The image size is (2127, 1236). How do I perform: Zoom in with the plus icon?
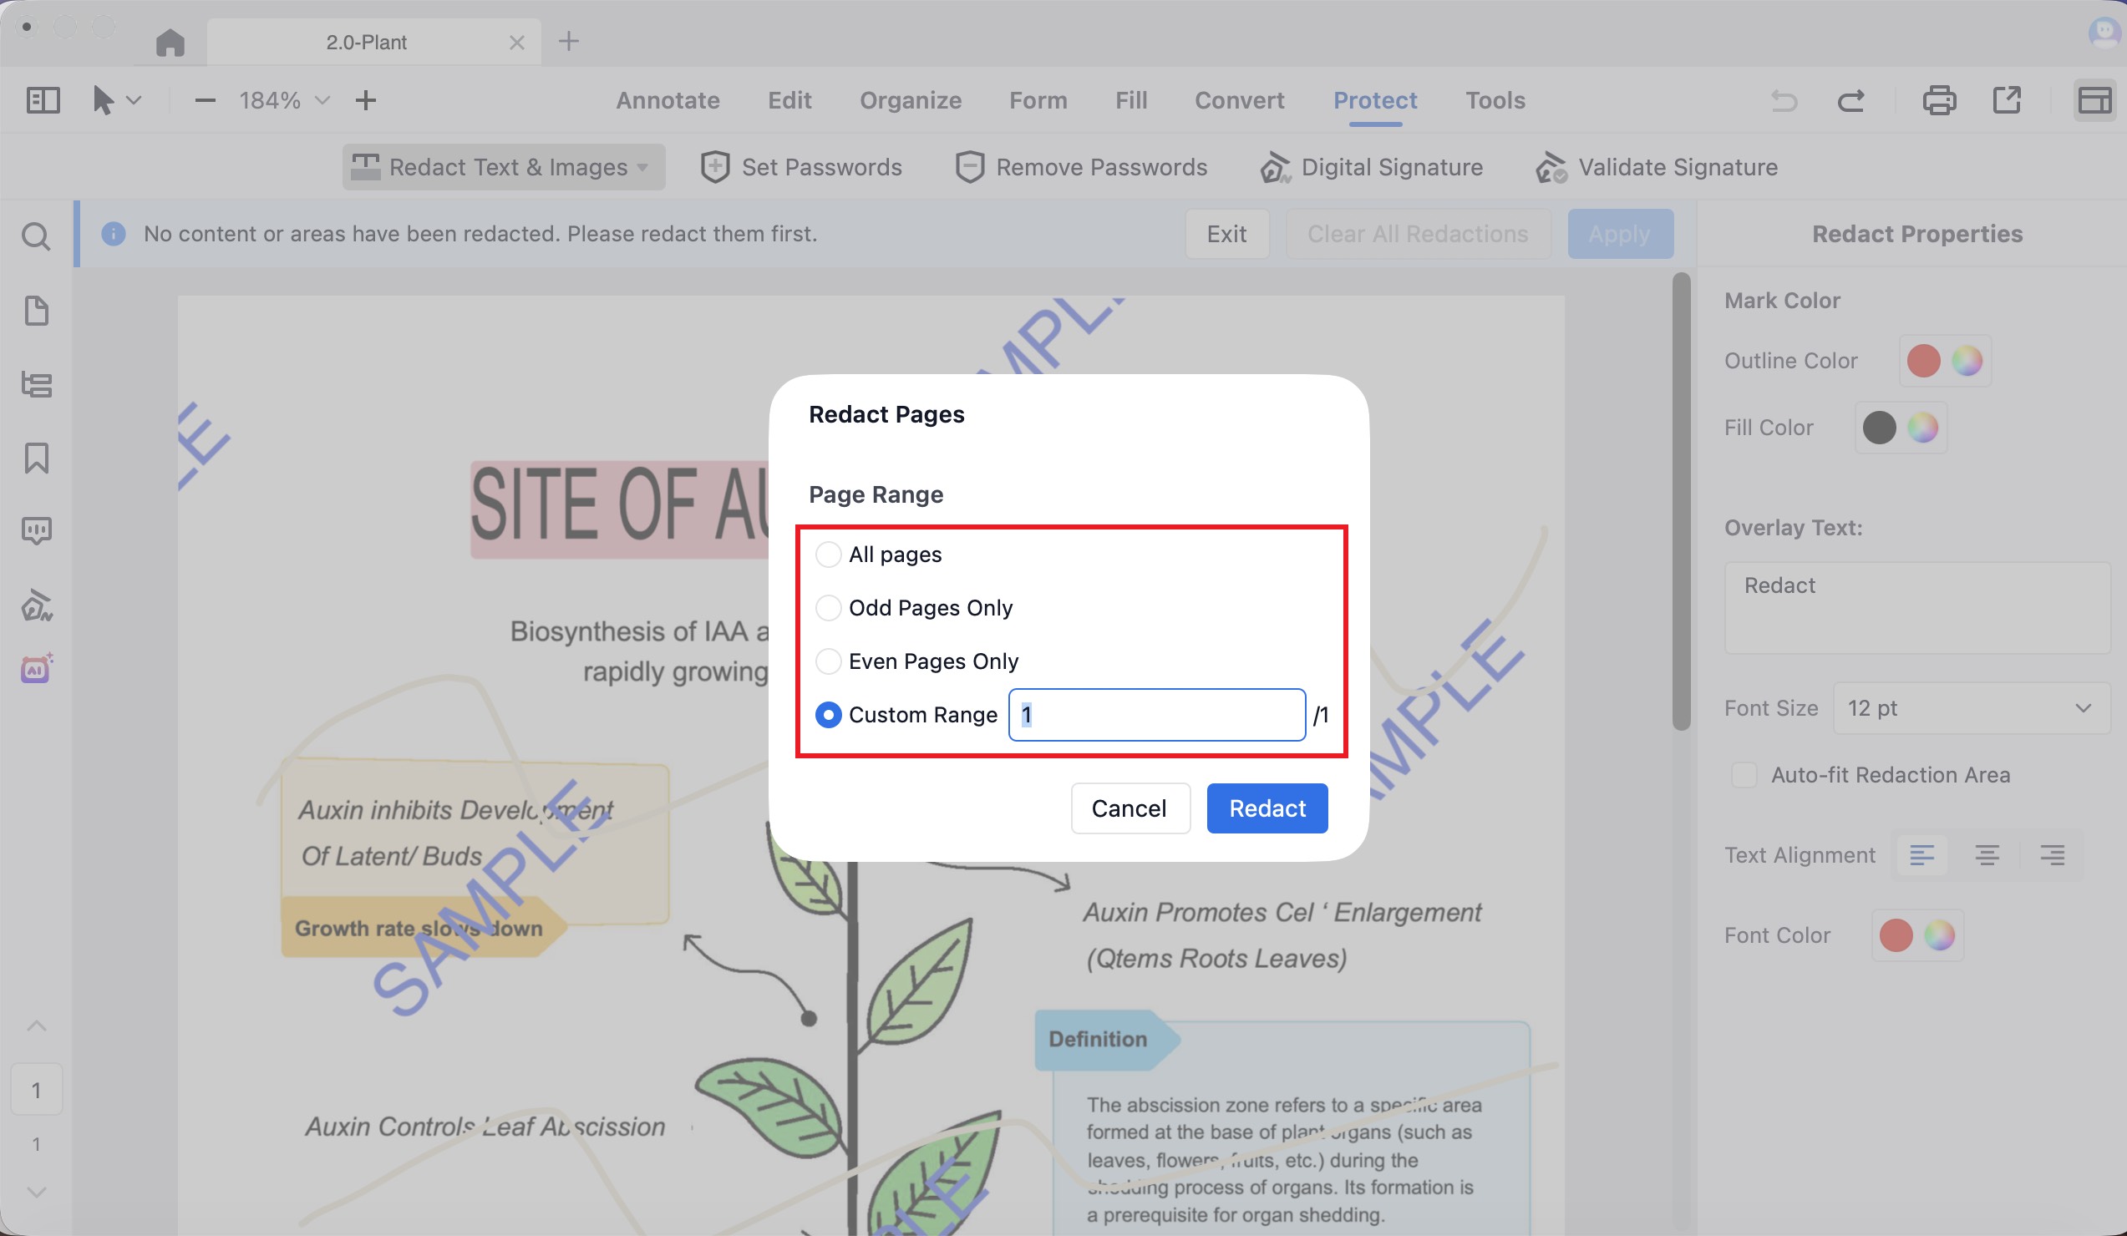[x=365, y=100]
